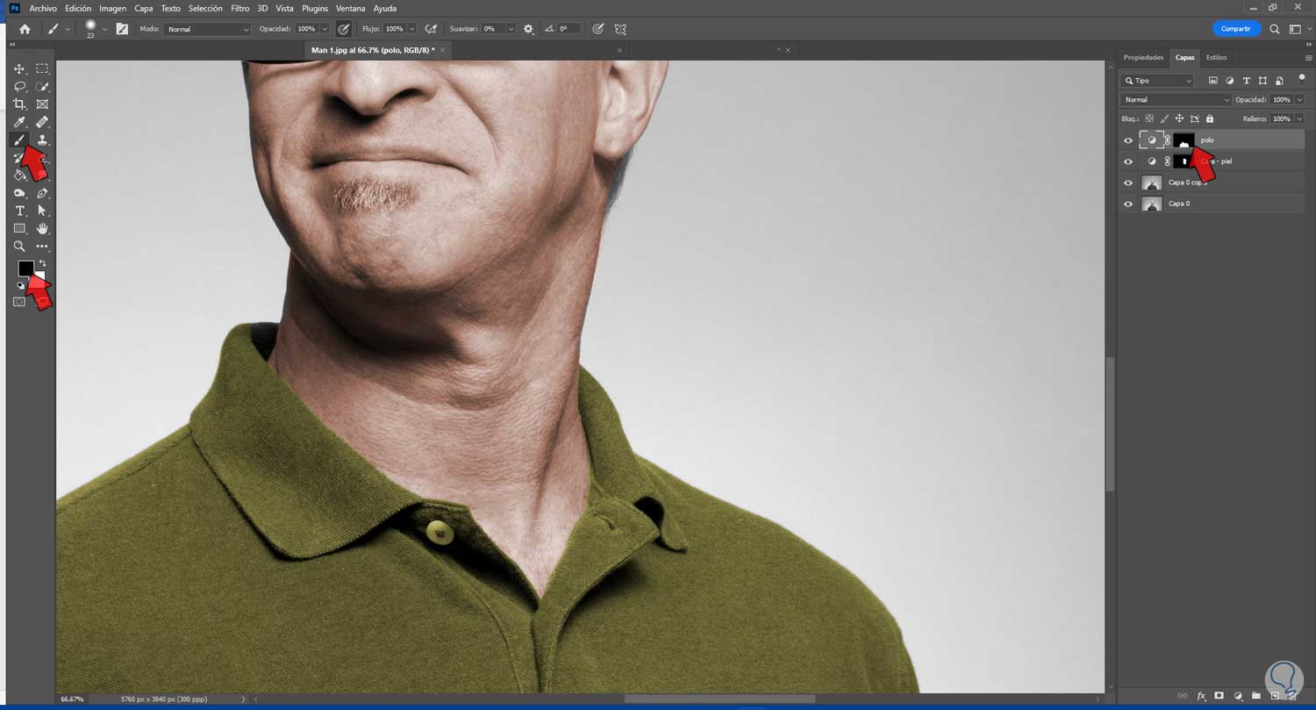
Task: Open the brush Modo blend dropdown
Action: click(x=208, y=29)
